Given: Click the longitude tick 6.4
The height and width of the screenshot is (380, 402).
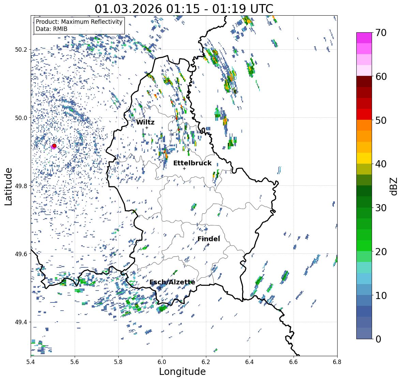Looking at the screenshot, I should [250, 362].
